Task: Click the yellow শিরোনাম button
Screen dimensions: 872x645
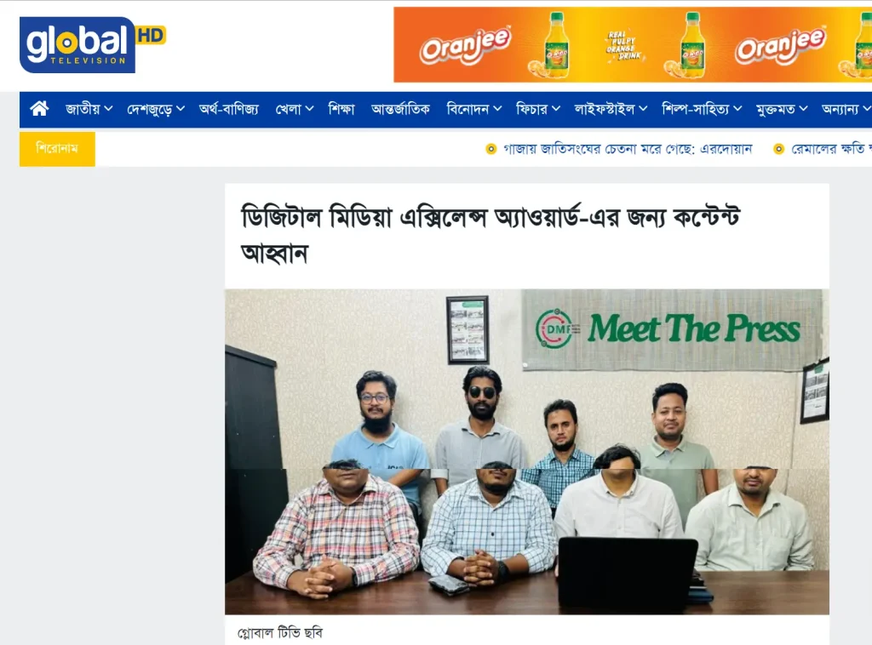Action: pyautogui.click(x=57, y=149)
